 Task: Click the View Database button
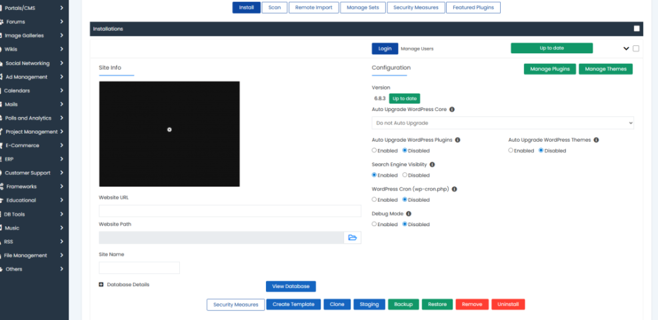click(x=291, y=287)
